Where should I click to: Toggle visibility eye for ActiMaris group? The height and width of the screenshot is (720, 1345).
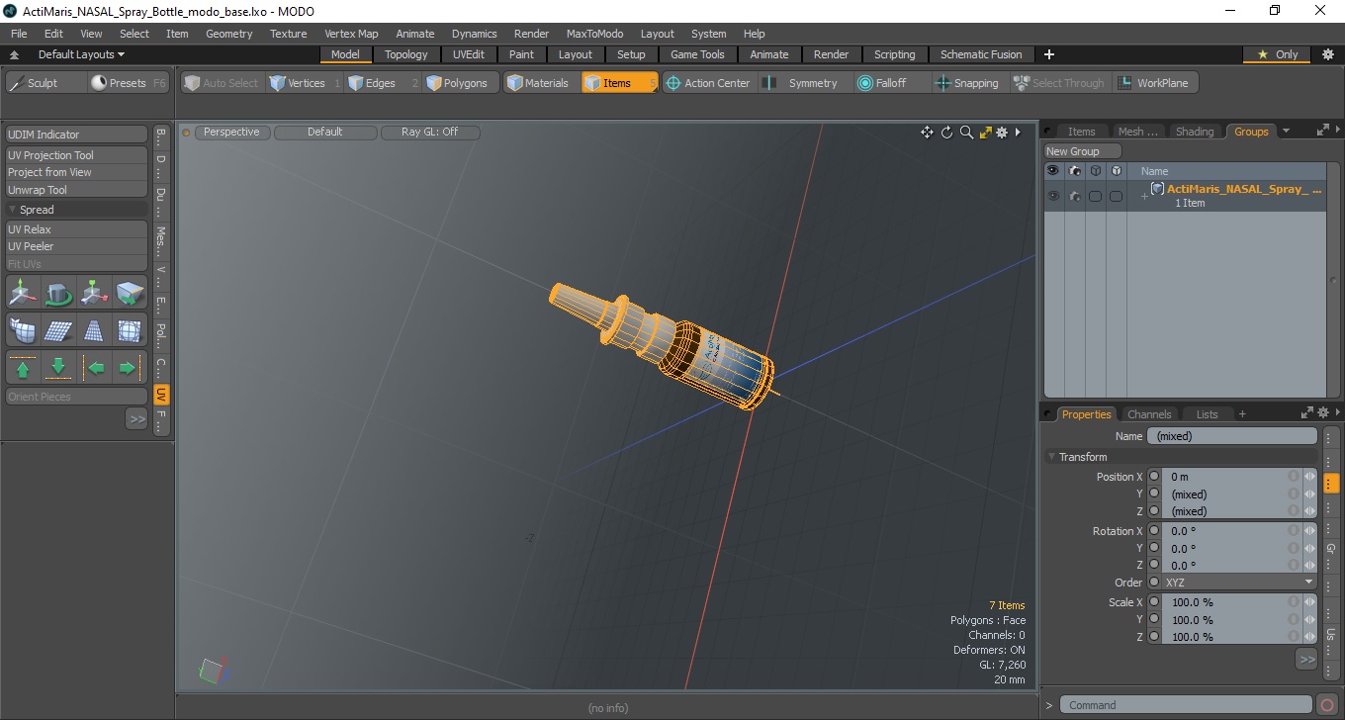coord(1053,196)
